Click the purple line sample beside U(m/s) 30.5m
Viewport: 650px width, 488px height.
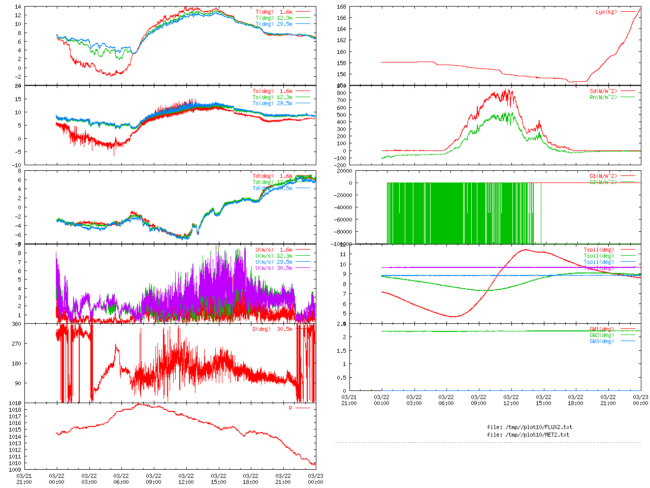303,268
